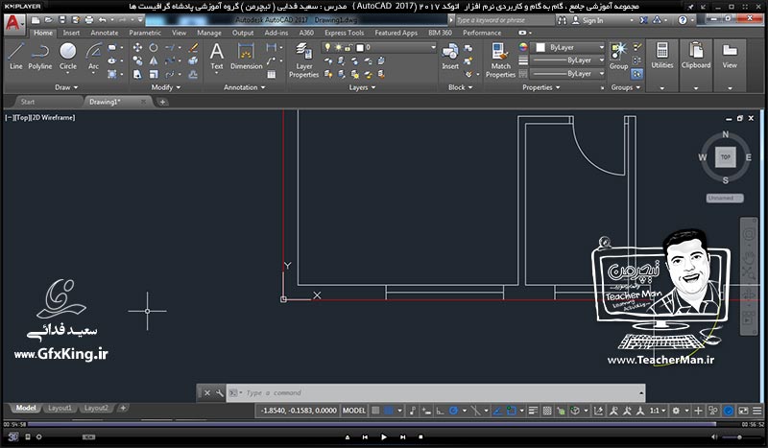The image size is (768, 448).
Task: Activate the Circle tool
Action: 67,57
